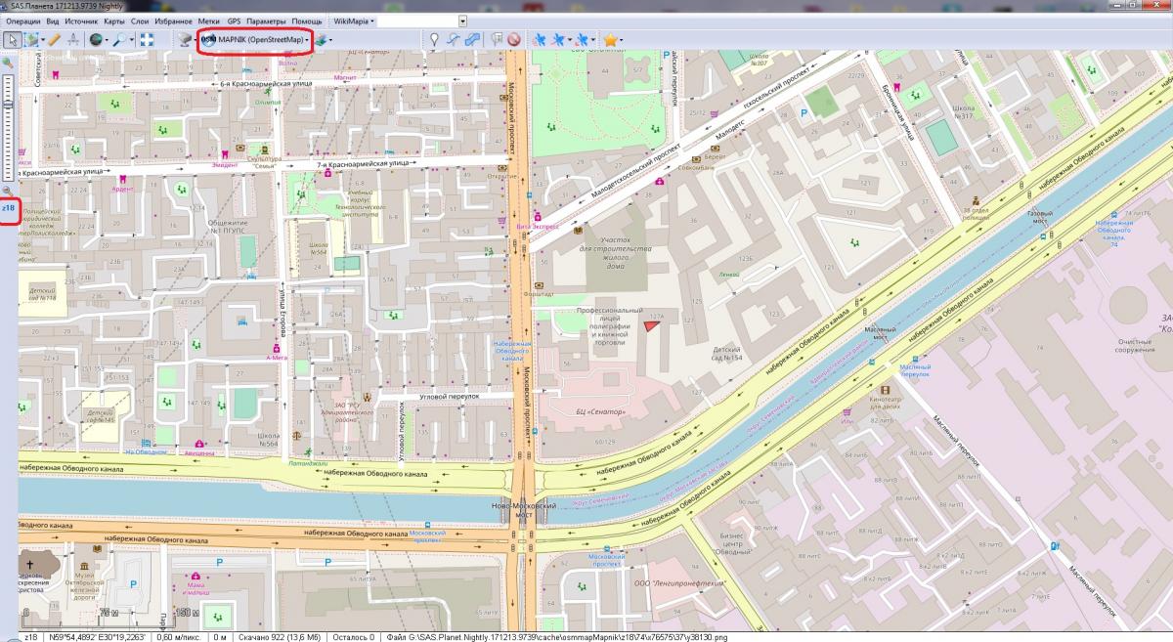Open the MAPNIK (OpenStreetMap) map dropdown

[255, 40]
